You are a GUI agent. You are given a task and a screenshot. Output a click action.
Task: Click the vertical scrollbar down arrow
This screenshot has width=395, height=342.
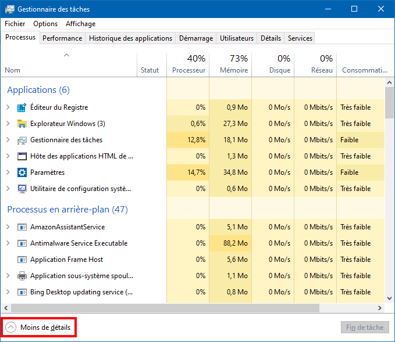tap(389, 298)
